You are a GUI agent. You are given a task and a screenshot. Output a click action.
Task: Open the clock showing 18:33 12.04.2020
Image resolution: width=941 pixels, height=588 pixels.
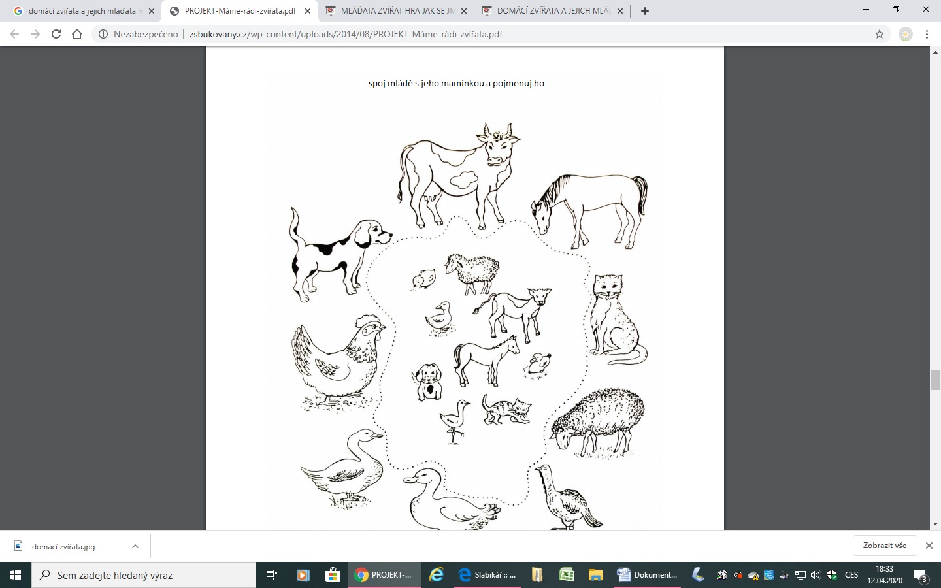point(885,575)
